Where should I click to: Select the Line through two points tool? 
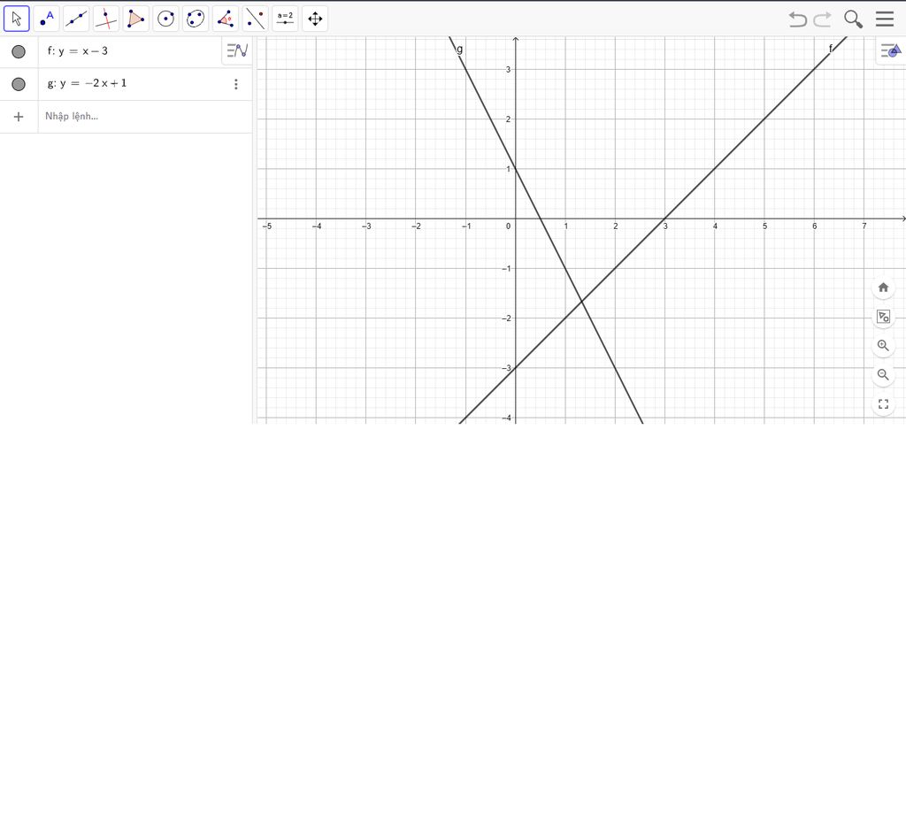[76, 19]
